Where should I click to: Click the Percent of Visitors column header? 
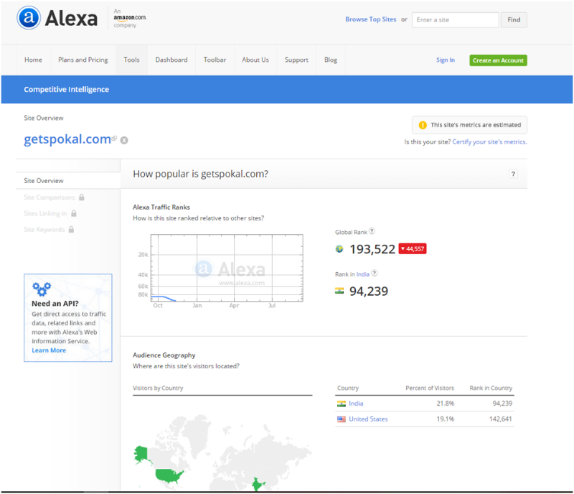(430, 388)
